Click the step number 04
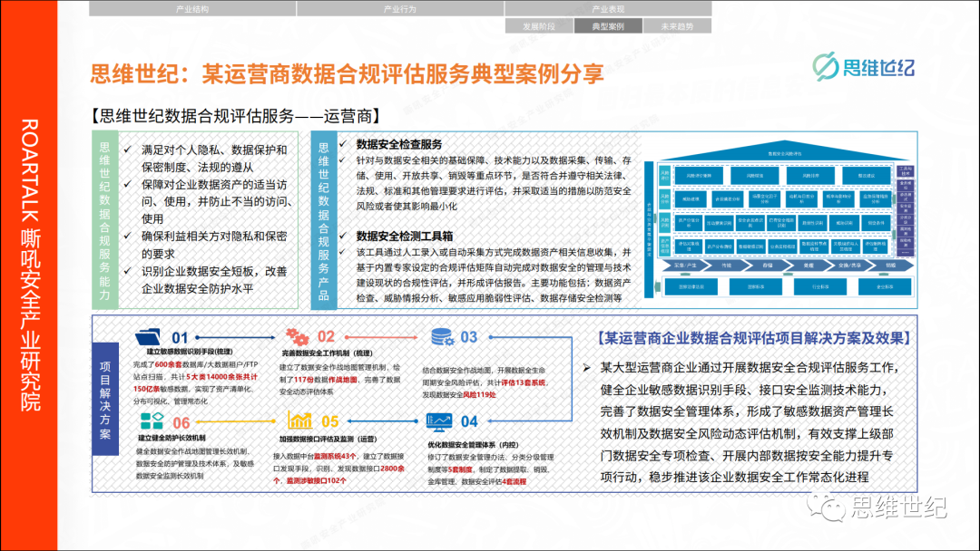Image resolution: width=980 pixels, height=551 pixels. tap(469, 421)
